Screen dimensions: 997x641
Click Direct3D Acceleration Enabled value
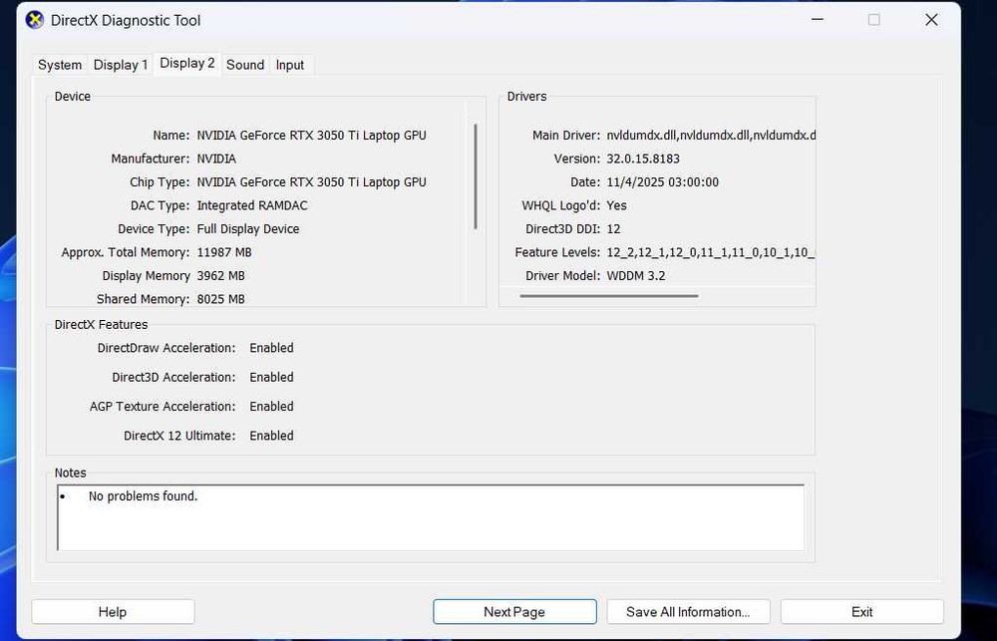point(271,377)
